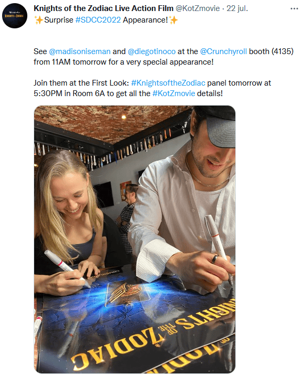Click the sparkles emoji before "Surprise"
This screenshot has height=375, width=301.
pos(38,20)
